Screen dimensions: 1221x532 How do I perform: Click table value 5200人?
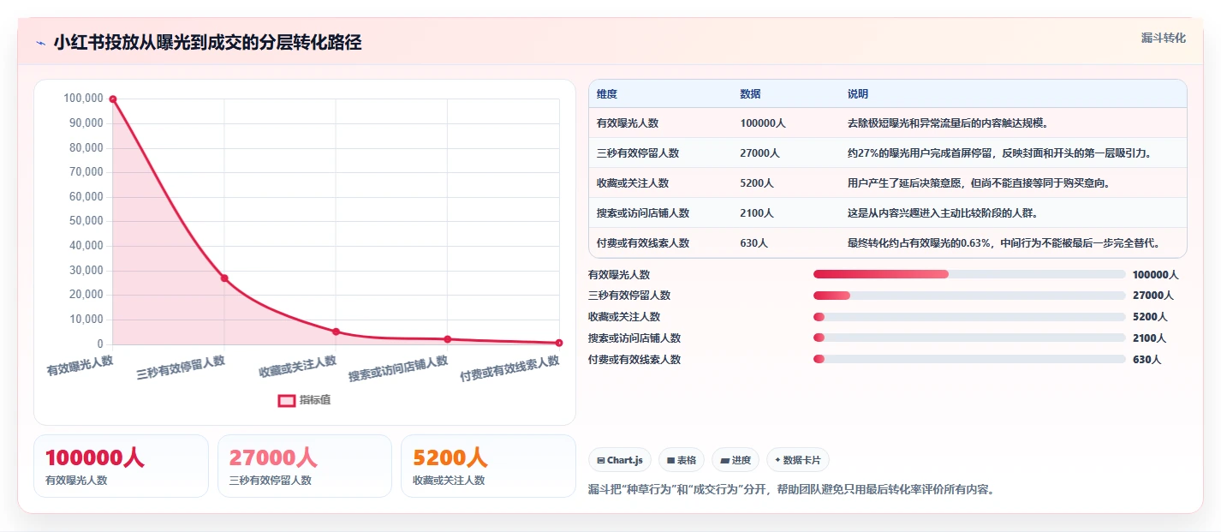click(x=757, y=183)
